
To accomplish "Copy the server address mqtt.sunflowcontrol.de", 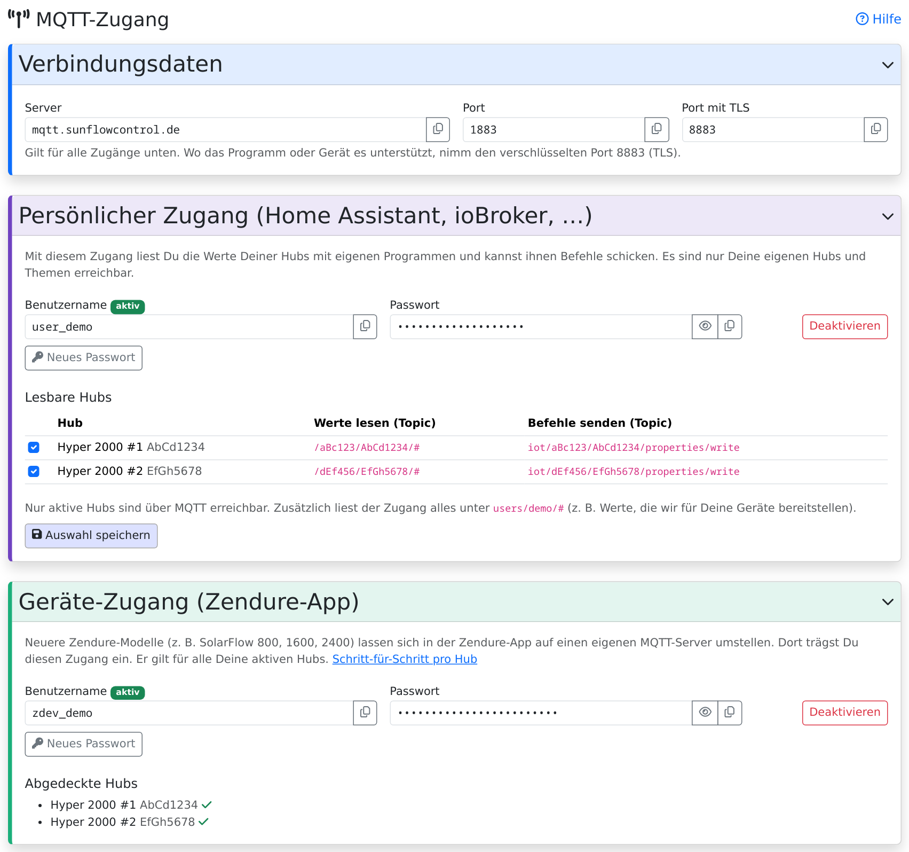I will point(438,129).
